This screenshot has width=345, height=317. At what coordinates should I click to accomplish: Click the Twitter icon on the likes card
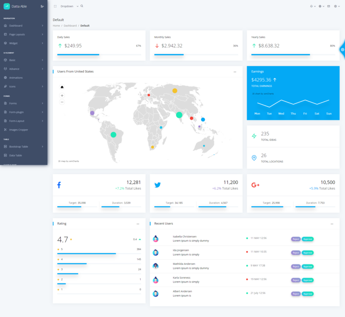point(158,184)
